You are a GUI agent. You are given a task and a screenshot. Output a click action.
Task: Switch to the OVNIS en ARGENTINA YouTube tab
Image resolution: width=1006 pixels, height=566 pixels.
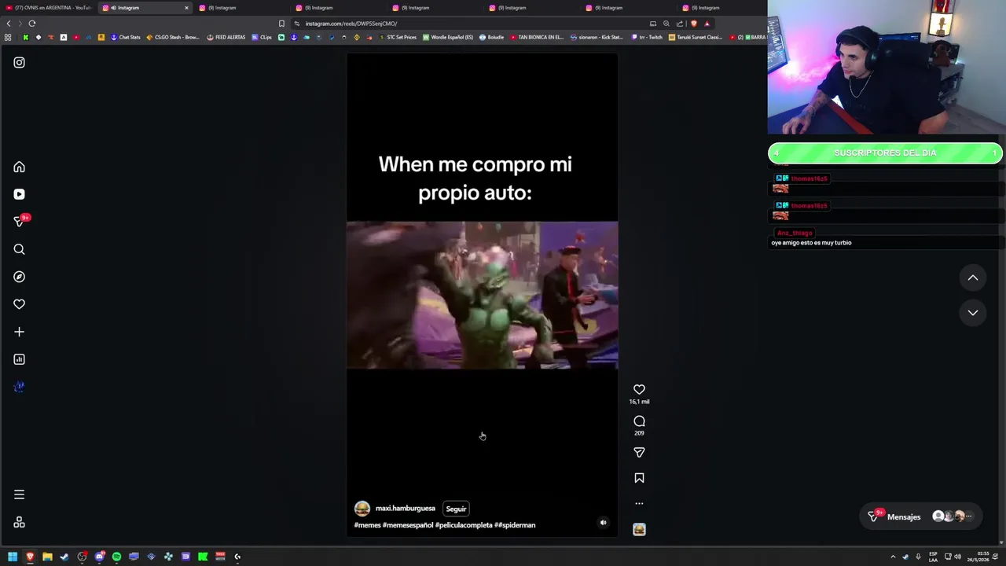pyautogui.click(x=49, y=8)
